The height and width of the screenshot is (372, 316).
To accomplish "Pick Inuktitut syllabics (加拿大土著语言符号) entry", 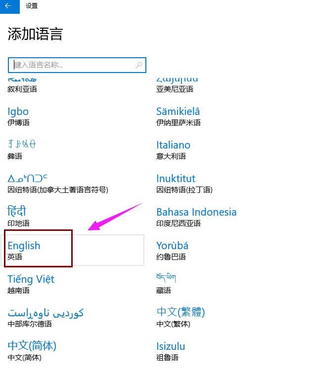I will pyautogui.click(x=57, y=183).
